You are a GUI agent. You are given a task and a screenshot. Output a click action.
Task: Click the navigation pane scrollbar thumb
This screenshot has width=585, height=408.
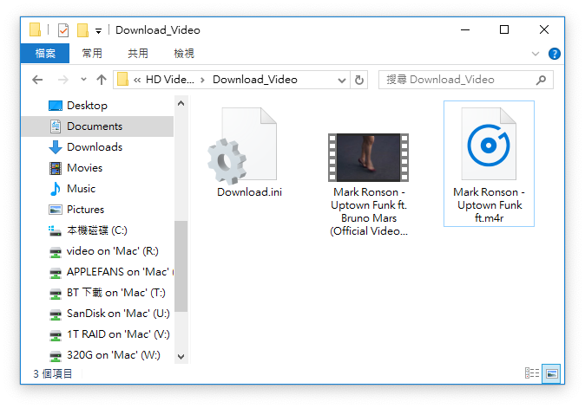(181, 266)
